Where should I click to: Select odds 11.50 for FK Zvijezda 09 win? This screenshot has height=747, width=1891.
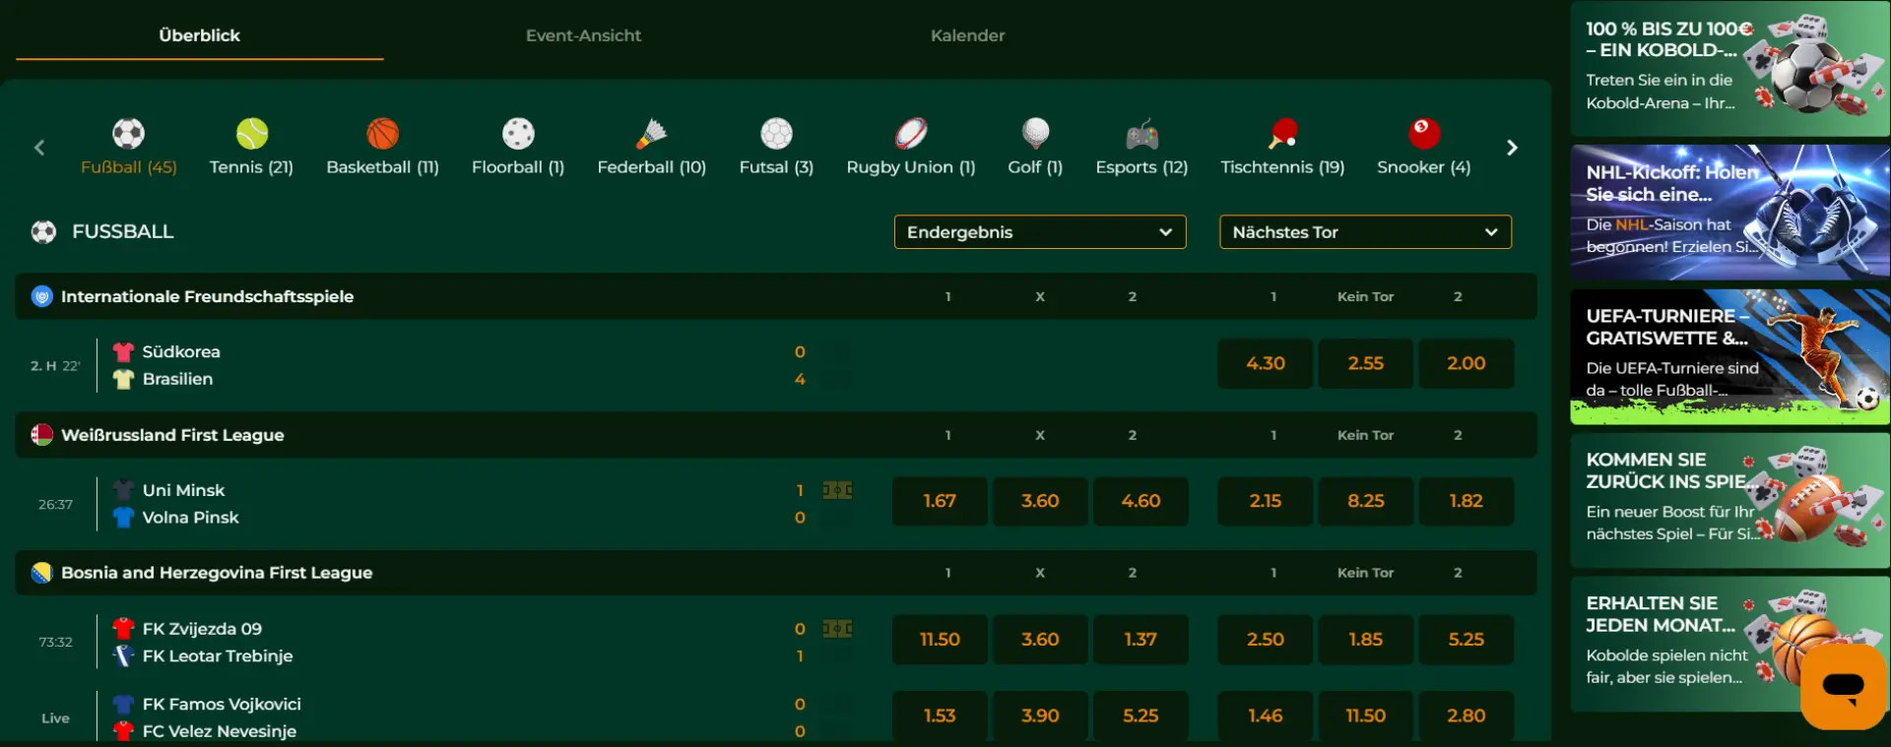click(x=940, y=640)
